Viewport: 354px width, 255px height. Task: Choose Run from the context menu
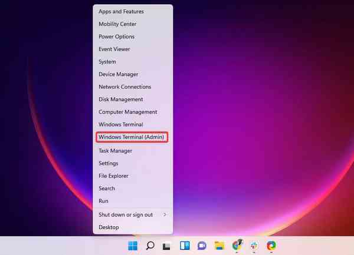103,201
